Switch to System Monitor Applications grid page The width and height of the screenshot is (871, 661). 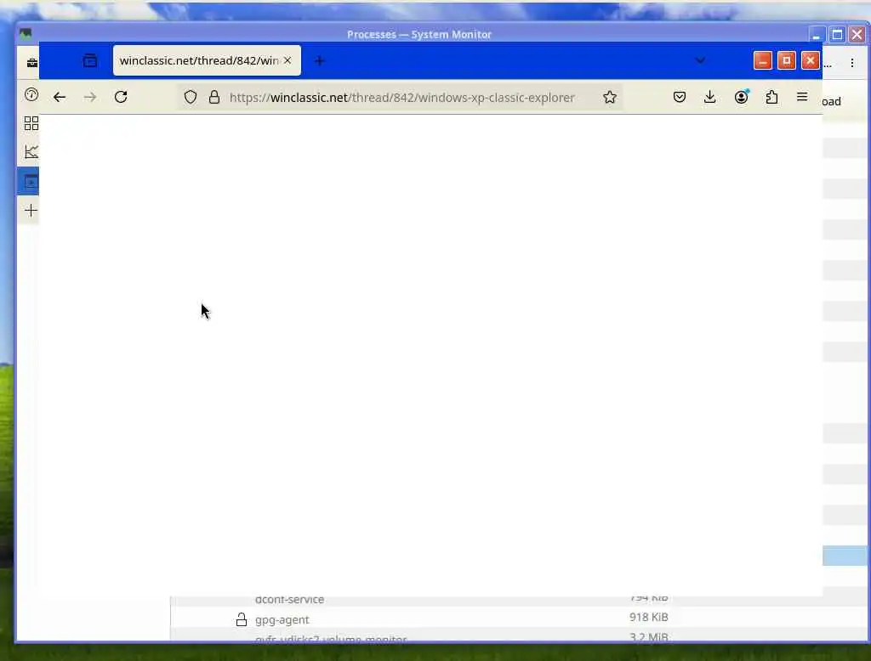pyautogui.click(x=31, y=123)
